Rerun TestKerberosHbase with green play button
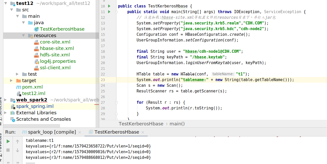The width and height of the screenshot is (327, 164). [8, 141]
